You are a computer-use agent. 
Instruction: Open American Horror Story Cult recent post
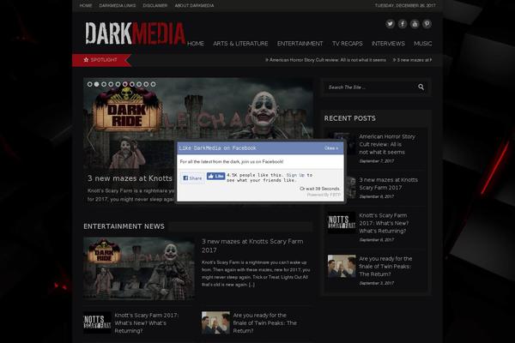coord(387,144)
